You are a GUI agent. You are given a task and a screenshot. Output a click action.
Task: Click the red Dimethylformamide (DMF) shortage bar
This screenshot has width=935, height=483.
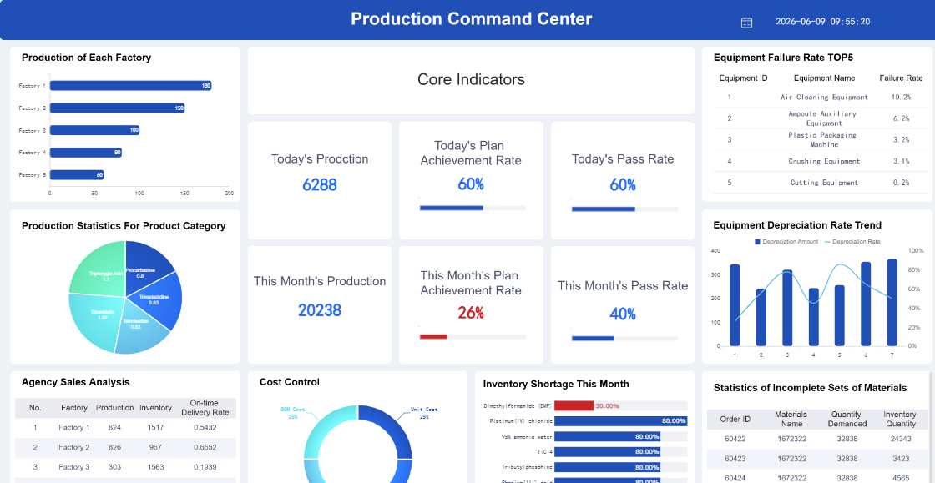[x=574, y=405]
